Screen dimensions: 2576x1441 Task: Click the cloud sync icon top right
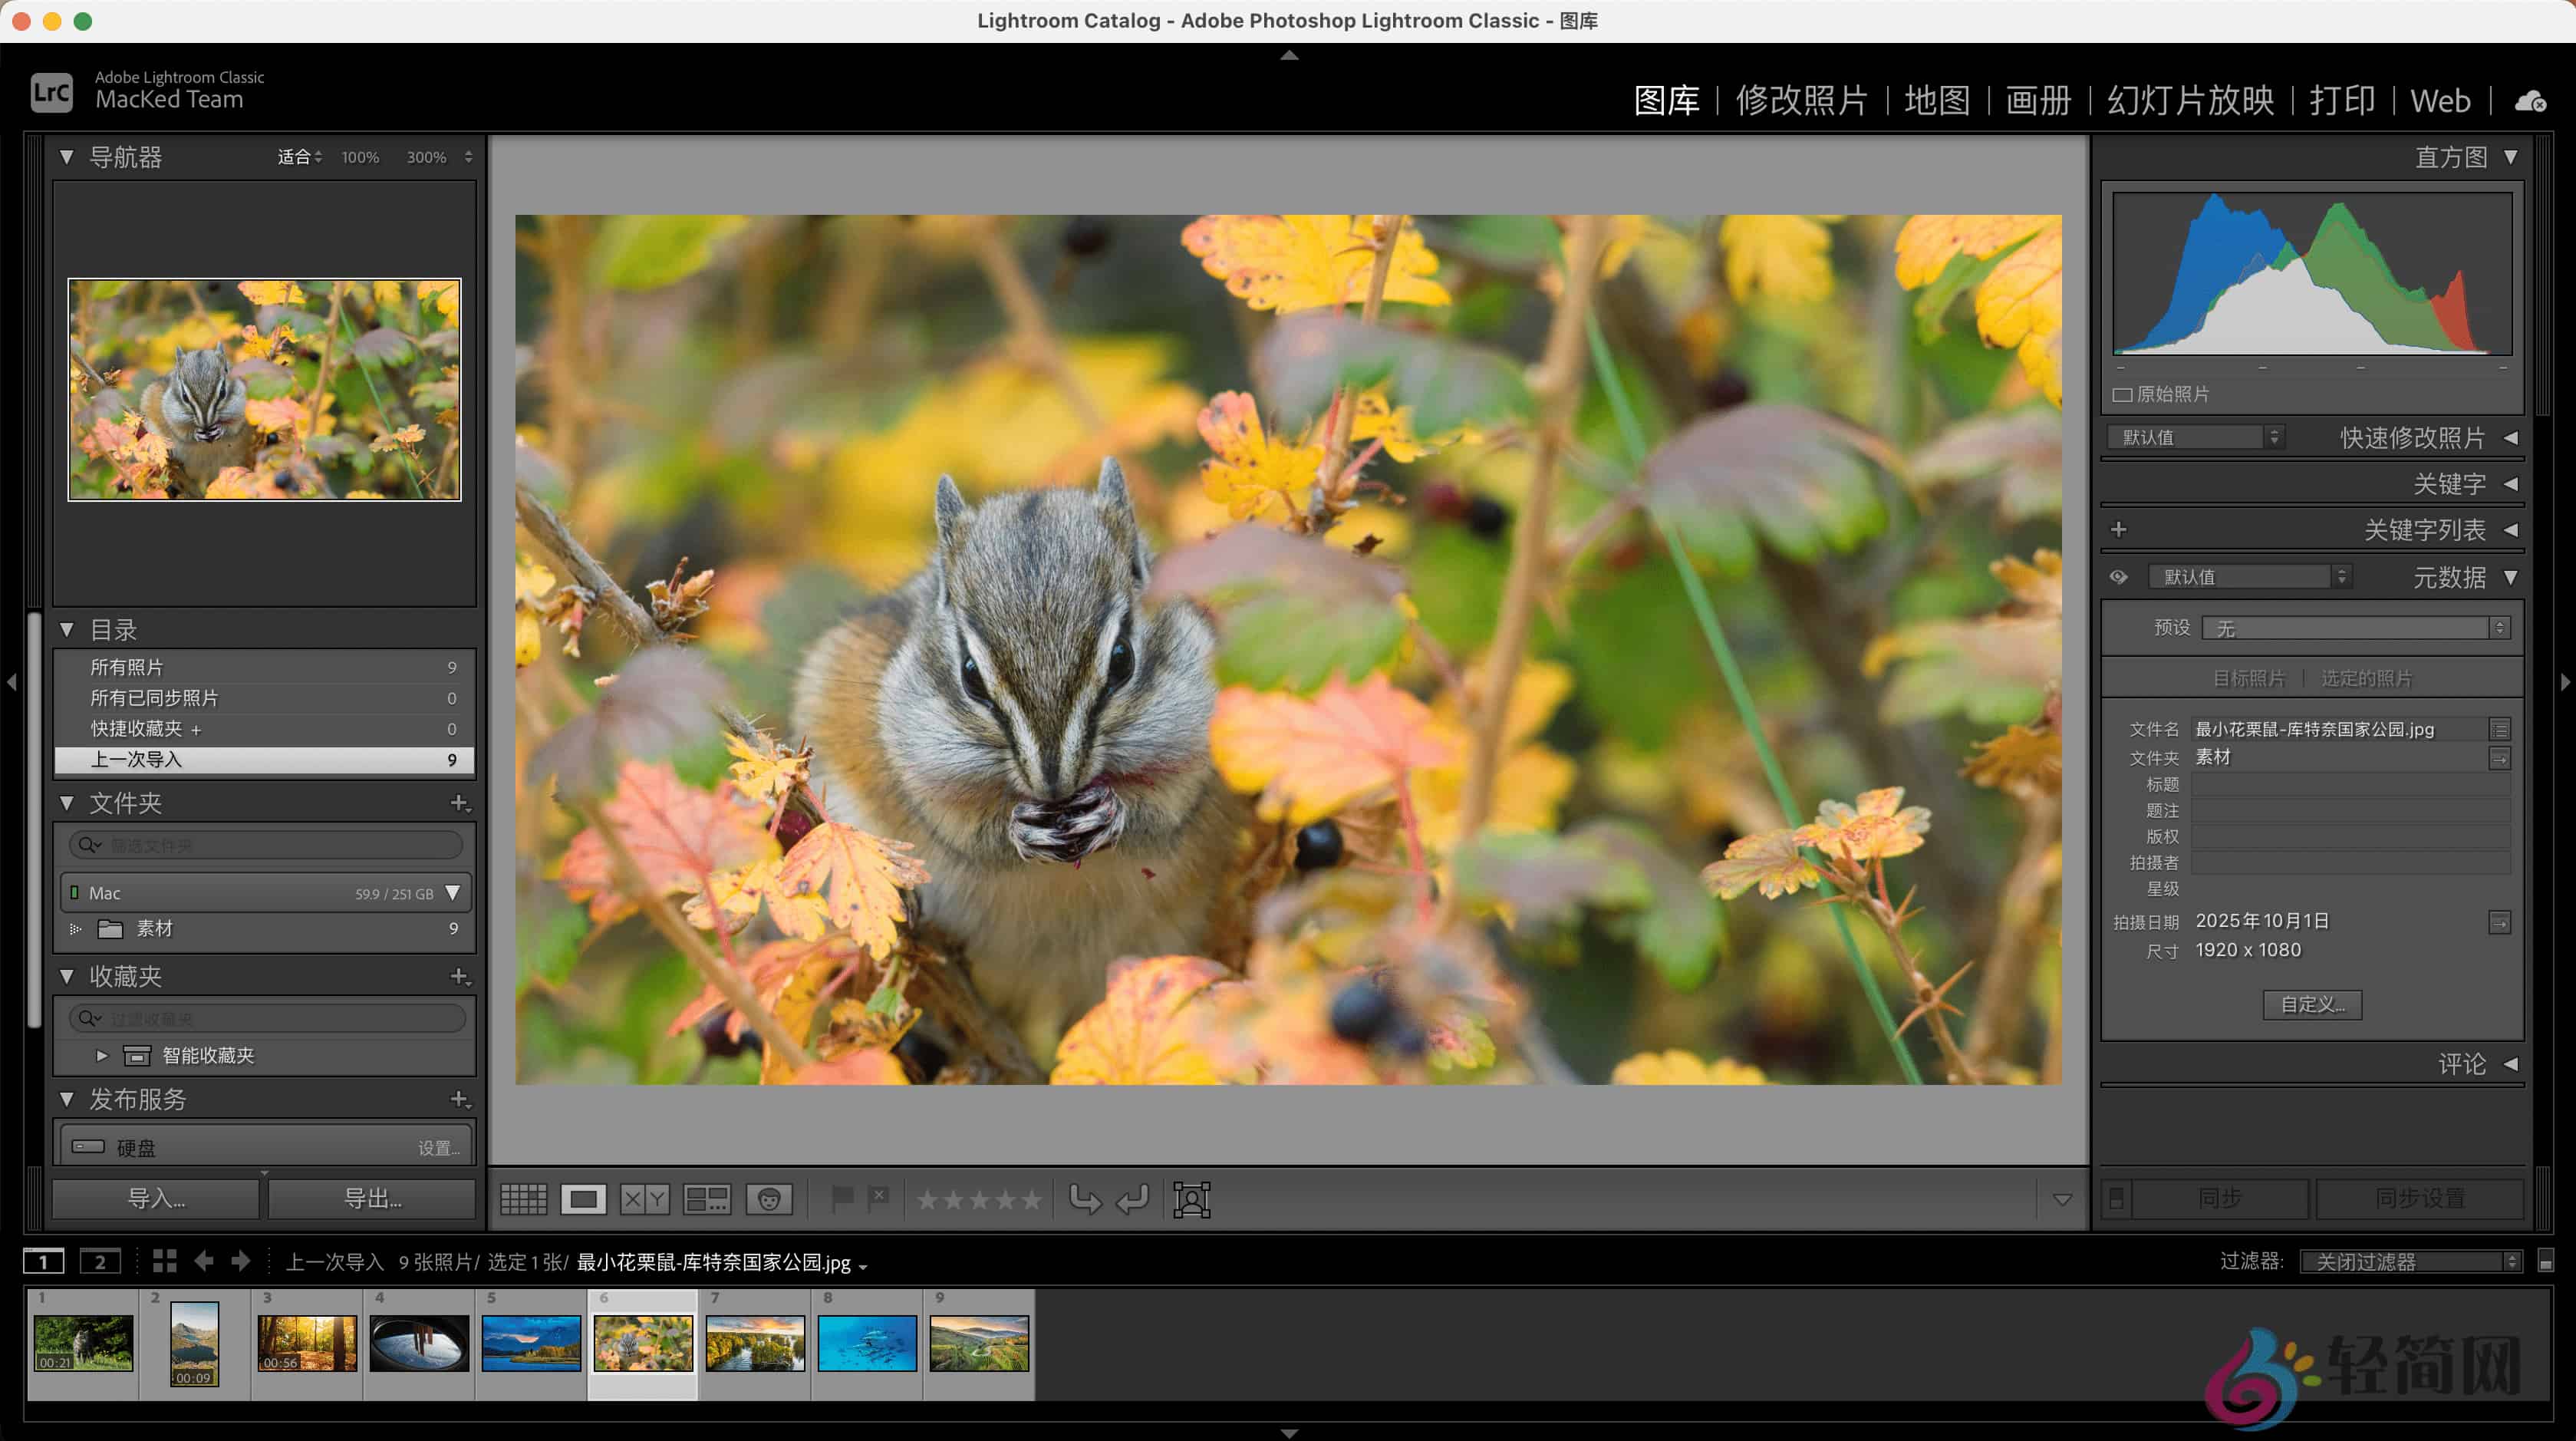[2529, 101]
